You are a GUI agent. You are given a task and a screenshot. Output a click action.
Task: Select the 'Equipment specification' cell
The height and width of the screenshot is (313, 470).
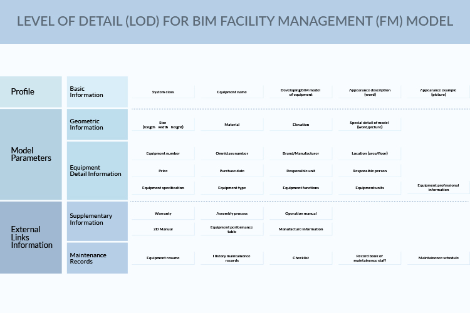click(163, 188)
